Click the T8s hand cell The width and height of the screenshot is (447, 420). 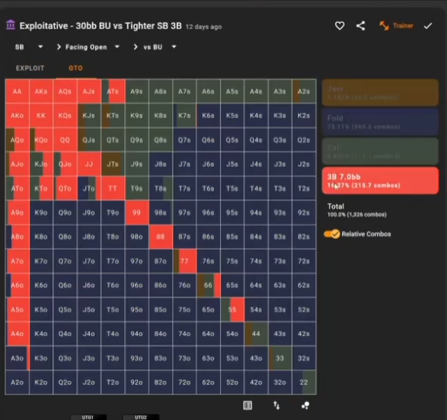160,189
